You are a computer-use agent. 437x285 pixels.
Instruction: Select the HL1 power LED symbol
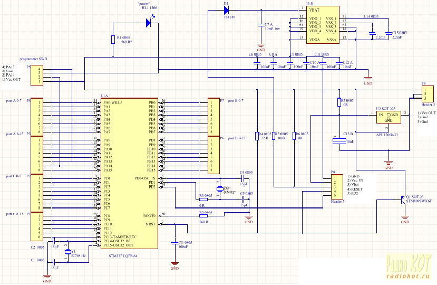coord(149,23)
